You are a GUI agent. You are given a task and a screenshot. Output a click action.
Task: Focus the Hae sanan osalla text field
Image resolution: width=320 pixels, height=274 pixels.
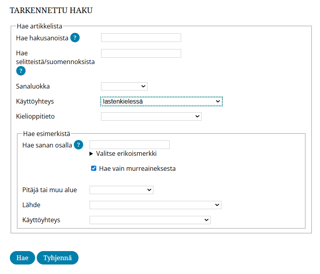(129, 145)
